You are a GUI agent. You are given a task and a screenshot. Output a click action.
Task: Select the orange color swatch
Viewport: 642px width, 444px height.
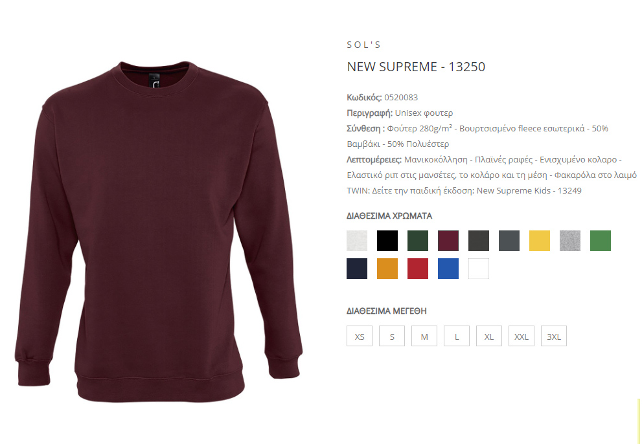(387, 269)
